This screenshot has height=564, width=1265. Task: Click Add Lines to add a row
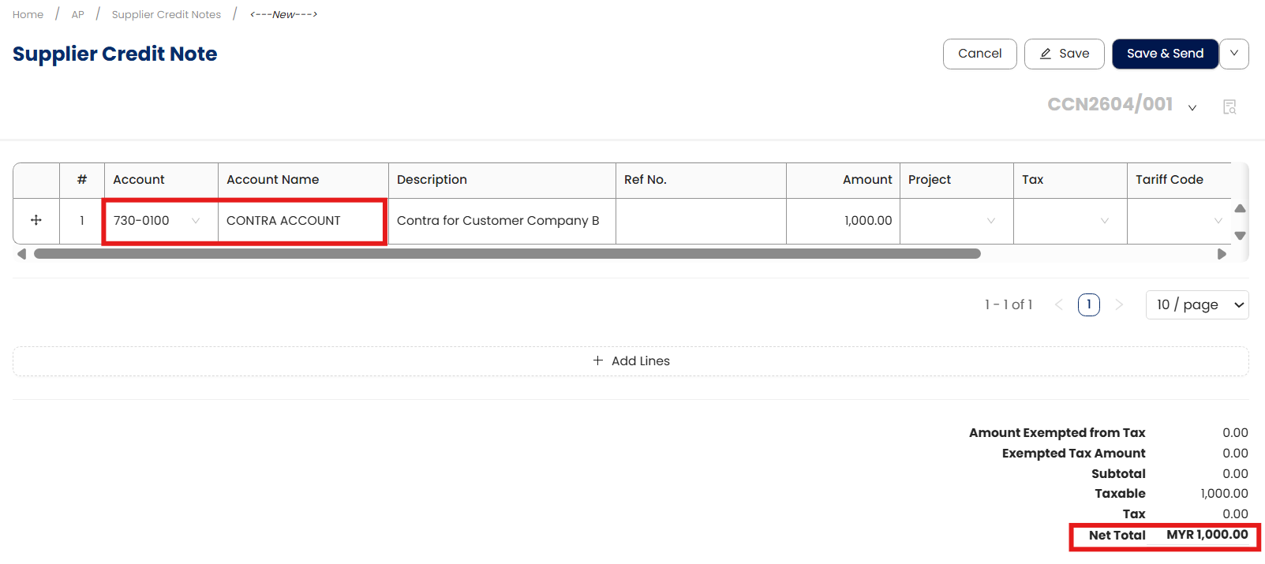631,360
